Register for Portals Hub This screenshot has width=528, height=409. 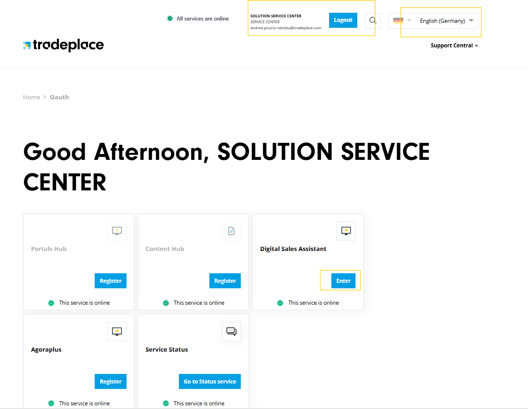click(111, 281)
